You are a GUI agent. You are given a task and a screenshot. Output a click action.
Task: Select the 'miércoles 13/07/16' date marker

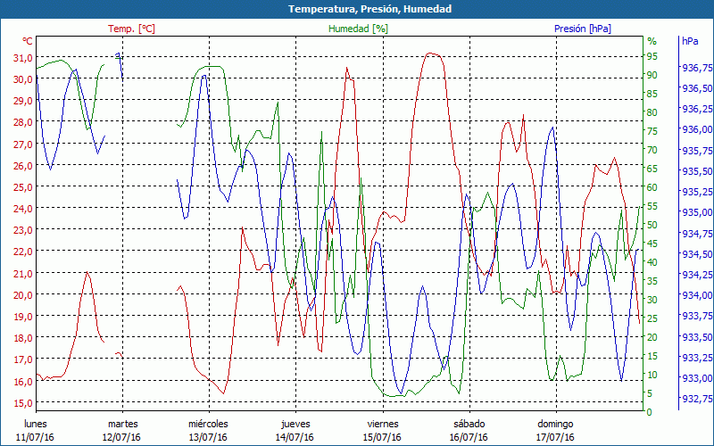click(209, 430)
